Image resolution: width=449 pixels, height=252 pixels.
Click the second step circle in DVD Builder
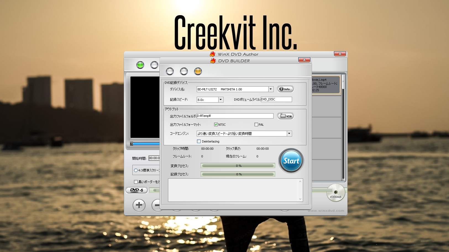(184, 71)
